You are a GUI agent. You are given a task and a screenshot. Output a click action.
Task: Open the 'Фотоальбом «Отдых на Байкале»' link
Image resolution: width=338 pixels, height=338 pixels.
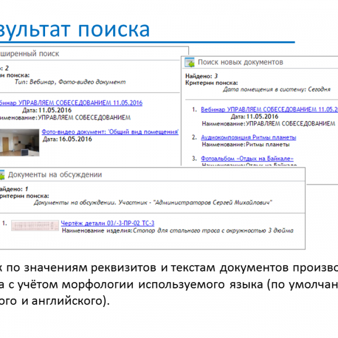click(247, 159)
